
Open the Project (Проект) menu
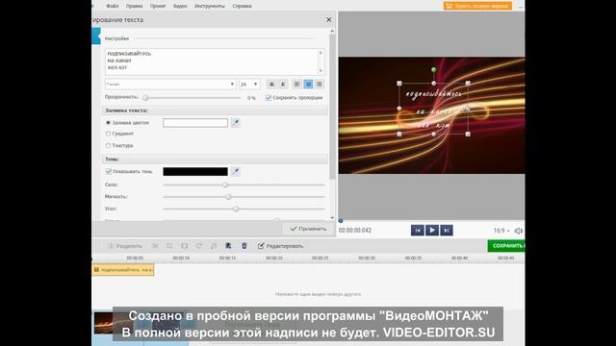pos(158,6)
